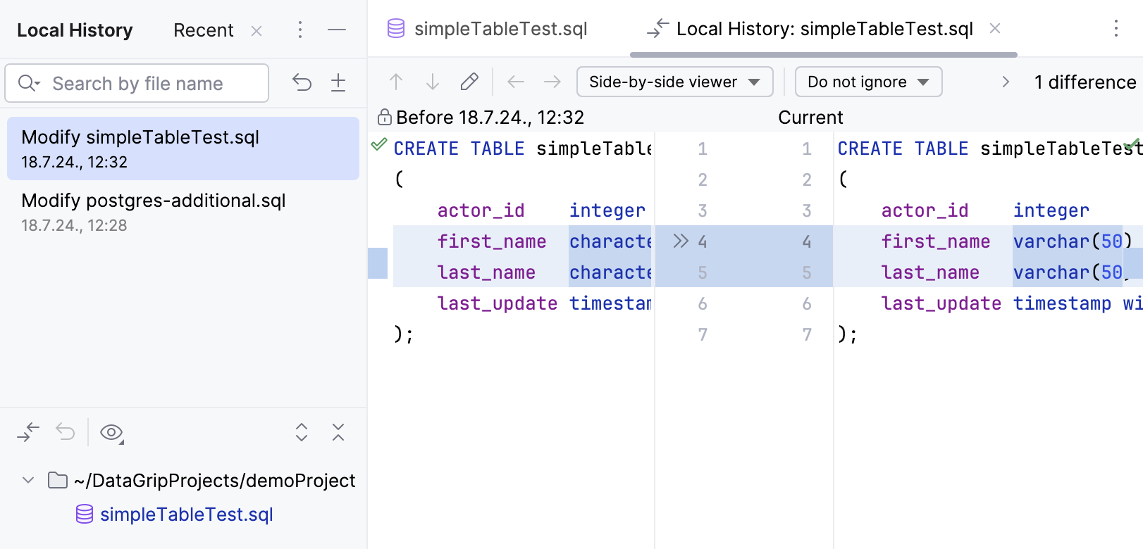Switch to the Recent tab

203,30
